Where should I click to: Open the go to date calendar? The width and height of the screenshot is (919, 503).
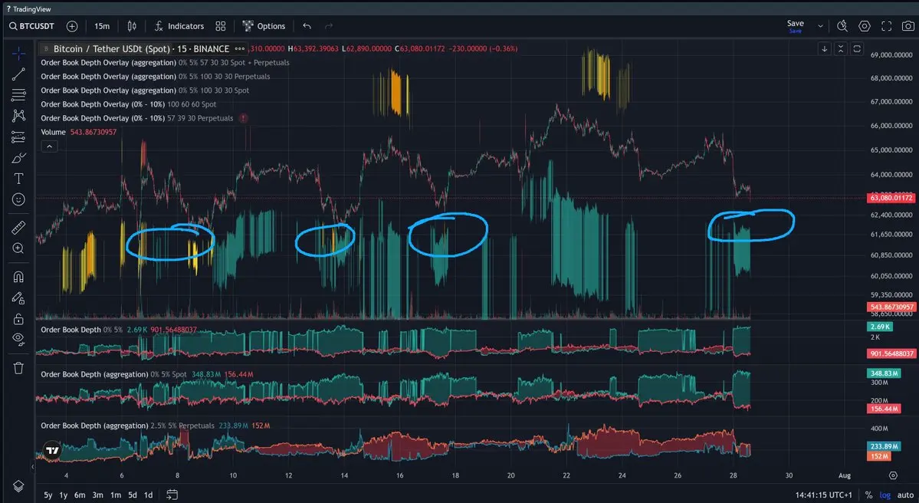click(172, 495)
